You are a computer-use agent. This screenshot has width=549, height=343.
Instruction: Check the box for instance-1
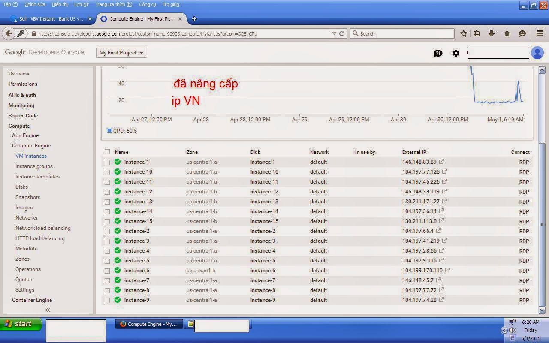point(107,162)
